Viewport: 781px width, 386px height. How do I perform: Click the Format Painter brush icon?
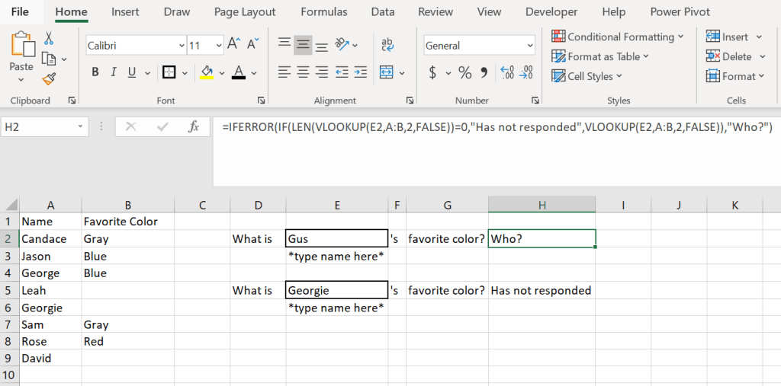click(49, 78)
